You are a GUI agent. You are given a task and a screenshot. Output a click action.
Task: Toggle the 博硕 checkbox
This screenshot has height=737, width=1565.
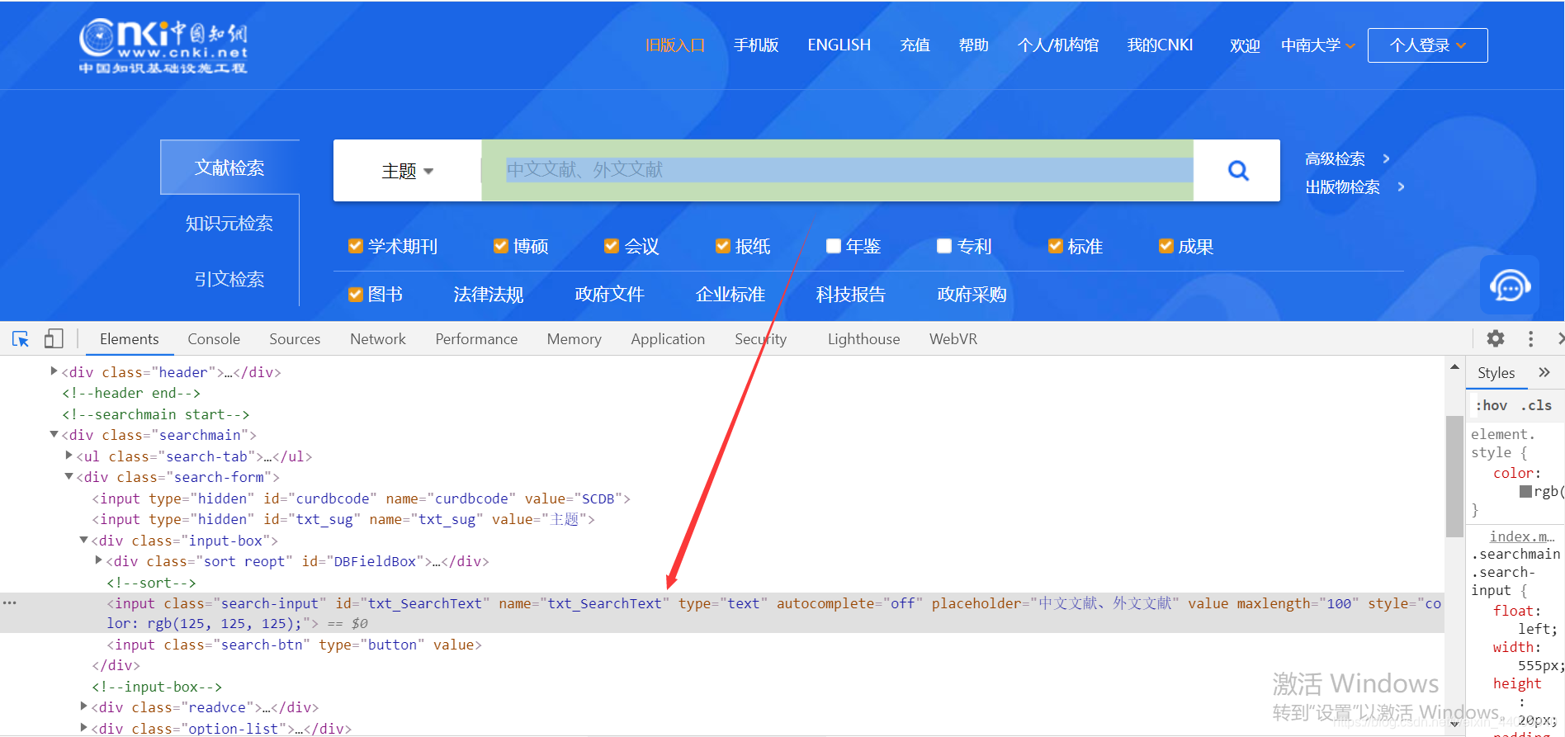pyautogui.click(x=500, y=246)
